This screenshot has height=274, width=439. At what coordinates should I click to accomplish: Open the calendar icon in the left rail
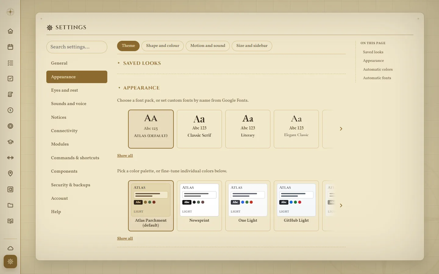click(x=10, y=47)
